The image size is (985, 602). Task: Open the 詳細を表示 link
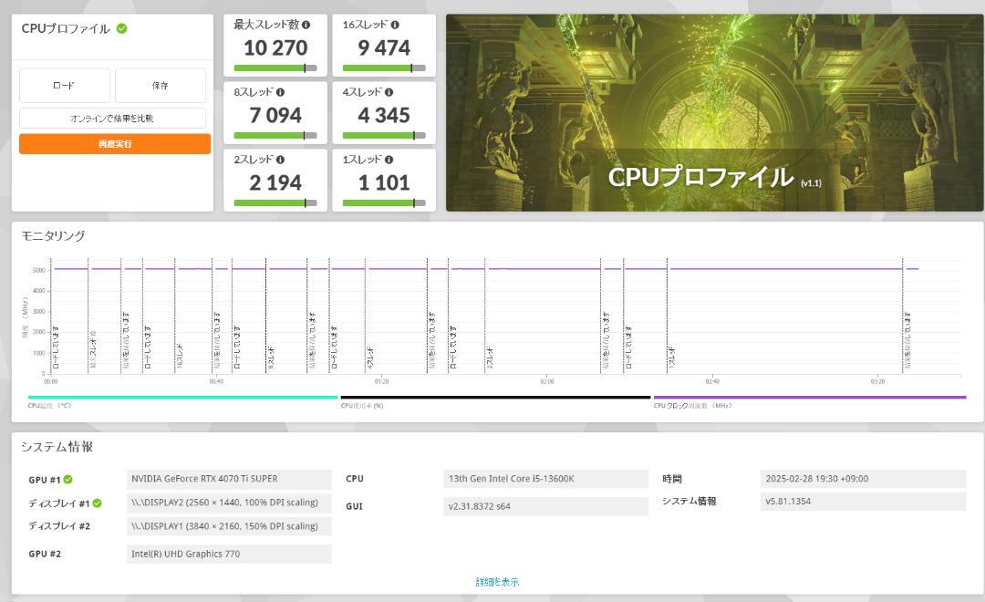point(498,582)
